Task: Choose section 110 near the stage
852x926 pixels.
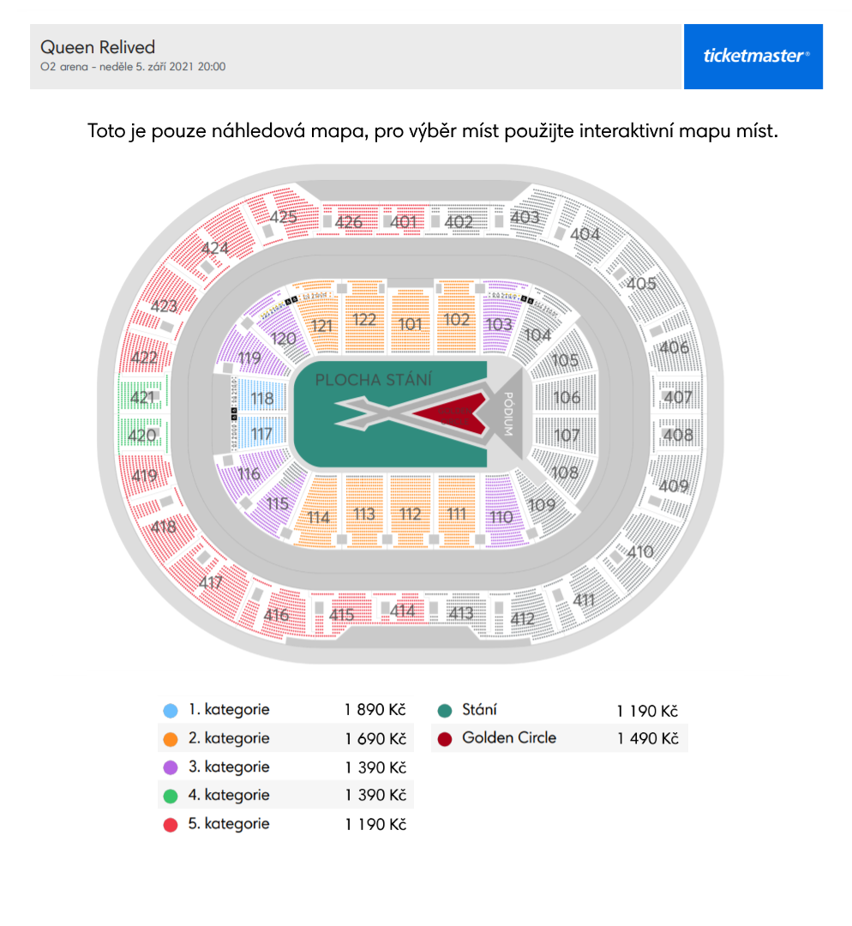Action: pos(502,514)
